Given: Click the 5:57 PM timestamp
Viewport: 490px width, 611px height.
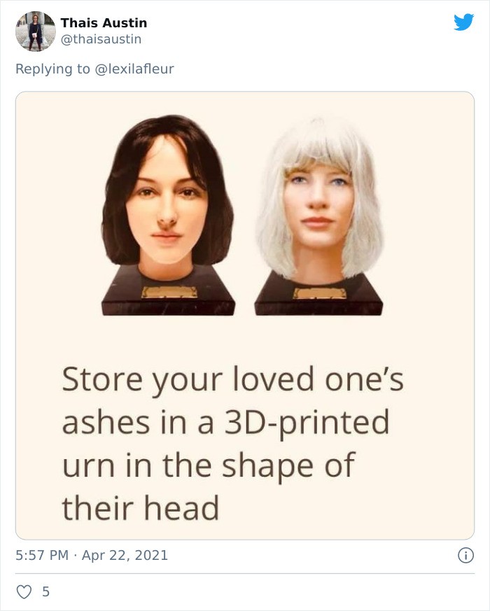Looking at the screenshot, I should pos(42,555).
